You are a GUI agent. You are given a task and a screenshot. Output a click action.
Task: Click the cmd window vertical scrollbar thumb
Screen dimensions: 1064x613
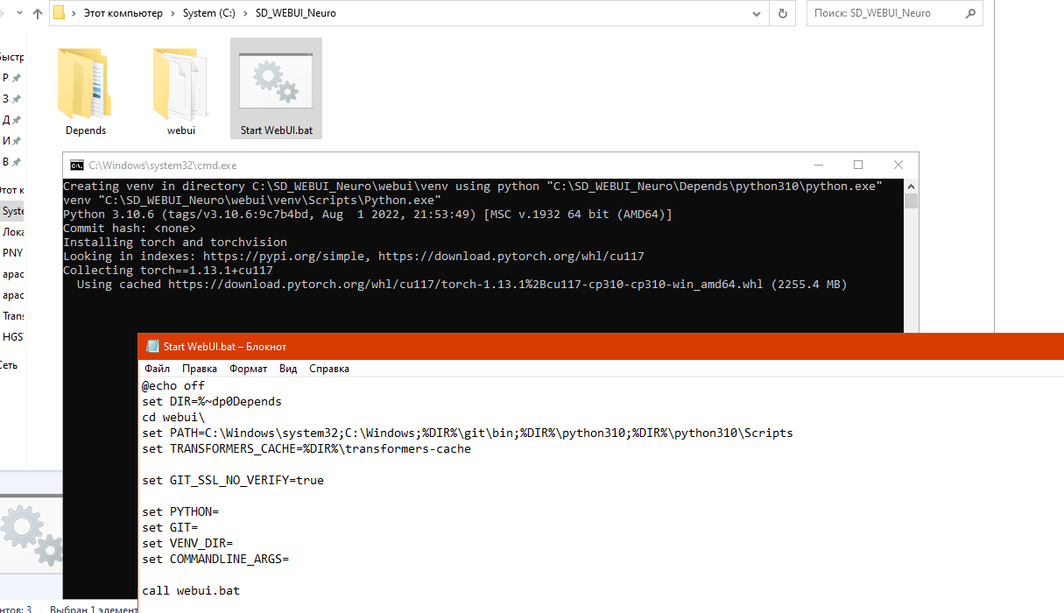(911, 201)
